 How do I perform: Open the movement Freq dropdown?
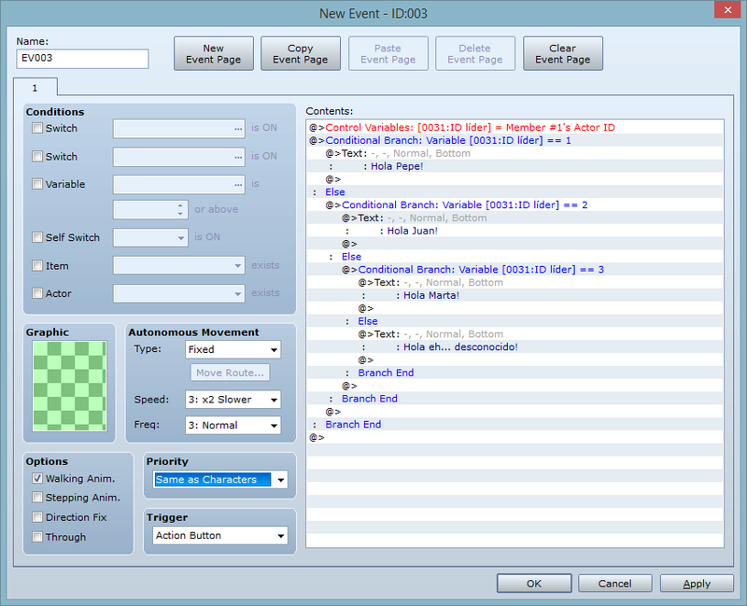(233, 426)
